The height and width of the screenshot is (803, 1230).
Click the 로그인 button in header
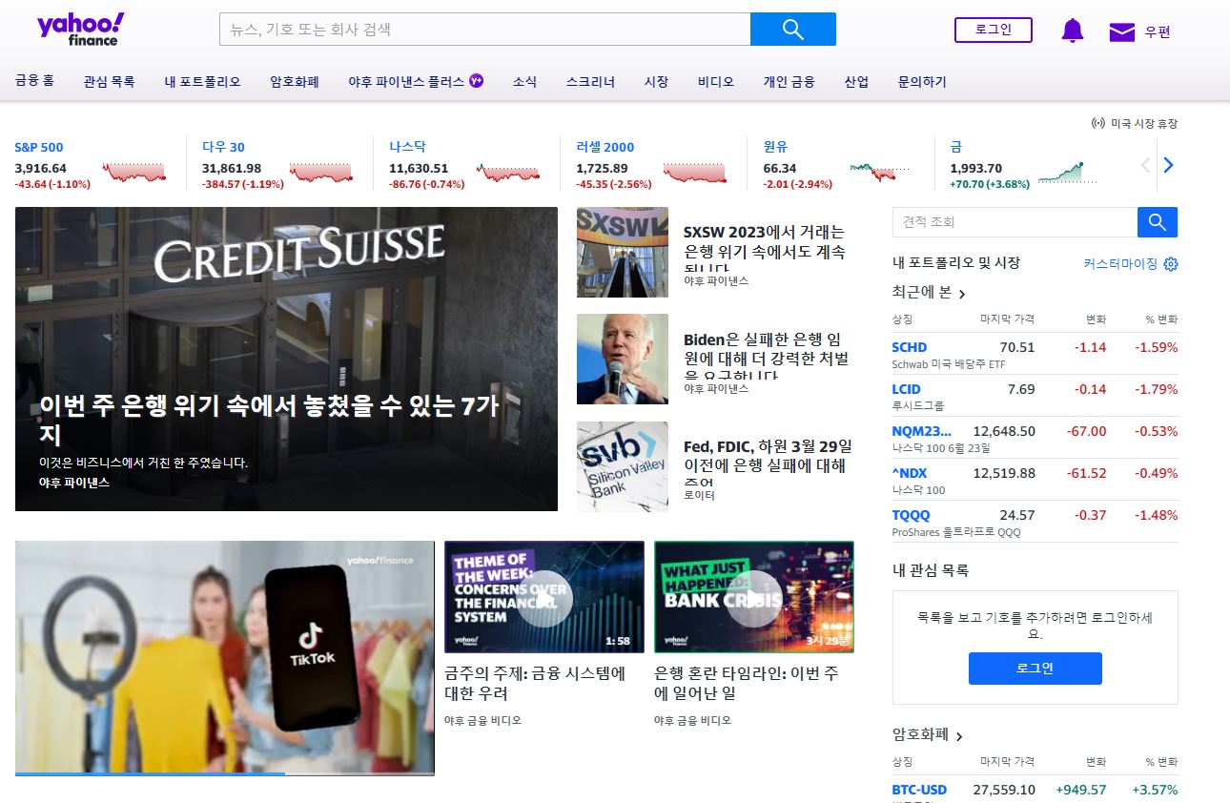coord(994,30)
